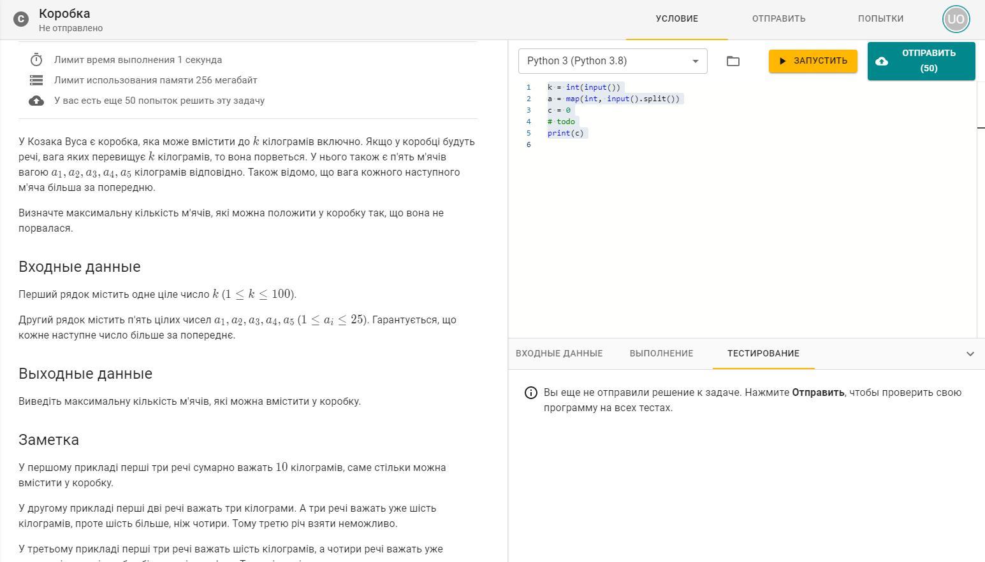The height and width of the screenshot is (562, 985).
Task: Select the Тестирование tab
Action: pos(763,354)
